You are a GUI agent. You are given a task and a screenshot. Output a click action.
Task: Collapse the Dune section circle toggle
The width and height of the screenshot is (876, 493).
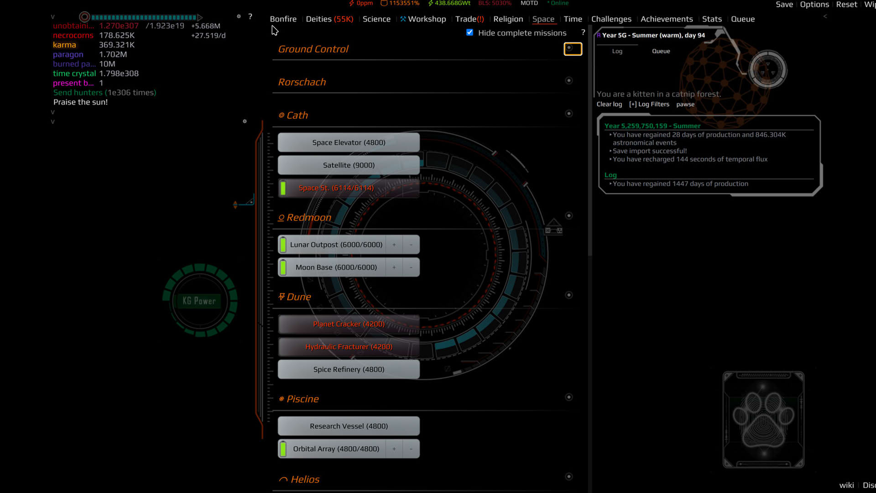pyautogui.click(x=568, y=295)
